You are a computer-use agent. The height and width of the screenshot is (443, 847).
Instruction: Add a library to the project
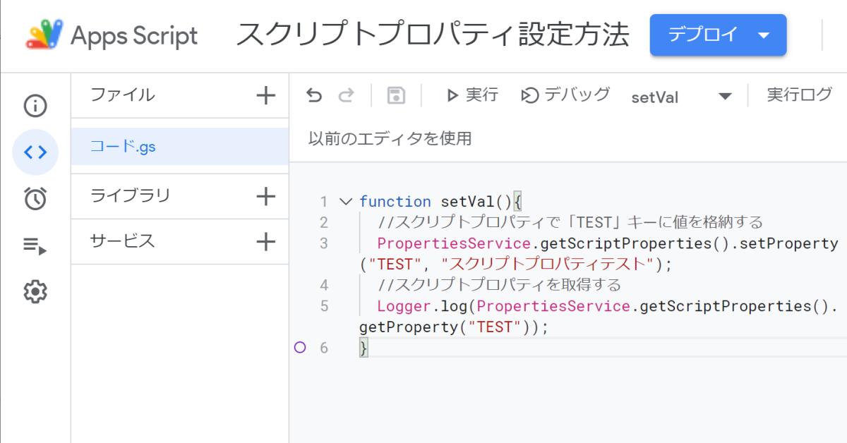pos(266,195)
